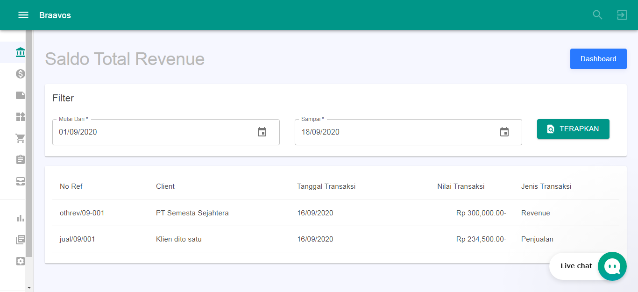Open the shopping cart sidebar icon
Screen dimensions: 638x292
coord(20,138)
